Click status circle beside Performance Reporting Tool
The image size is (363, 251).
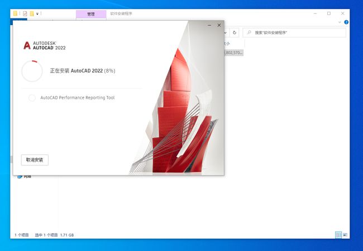32,98
